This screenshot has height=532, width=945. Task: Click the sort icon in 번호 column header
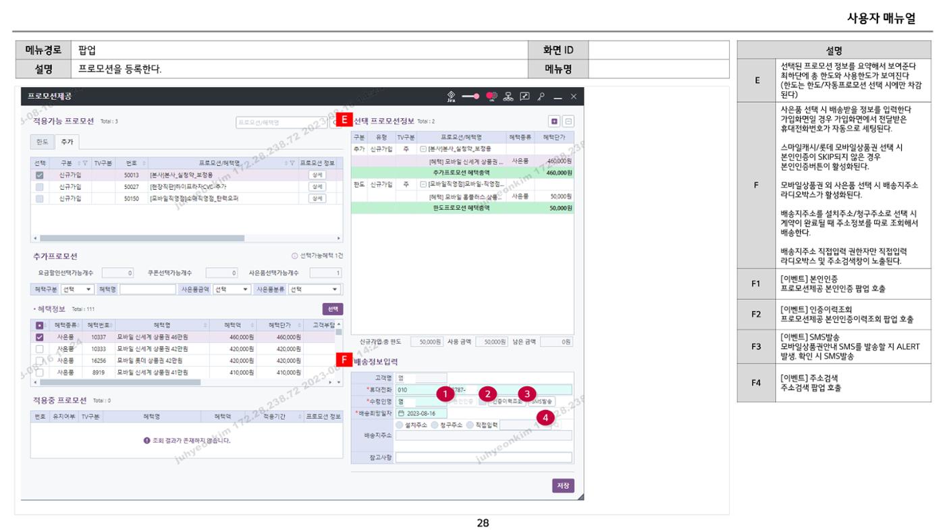pos(144,163)
